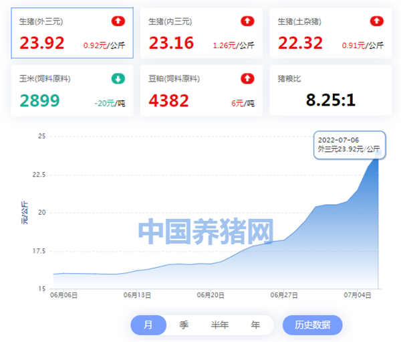The height and width of the screenshot is (342, 401).
Task: Click the 06月20日 axis label
Action: click(211, 295)
